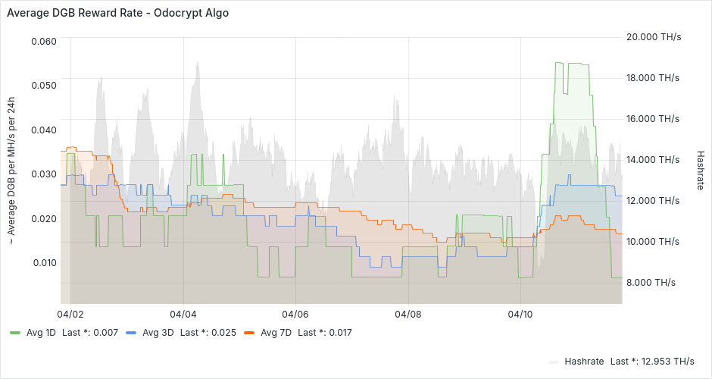The image size is (712, 379).
Task: Click the 04/08 date tick on x-axis
Action: click(408, 313)
